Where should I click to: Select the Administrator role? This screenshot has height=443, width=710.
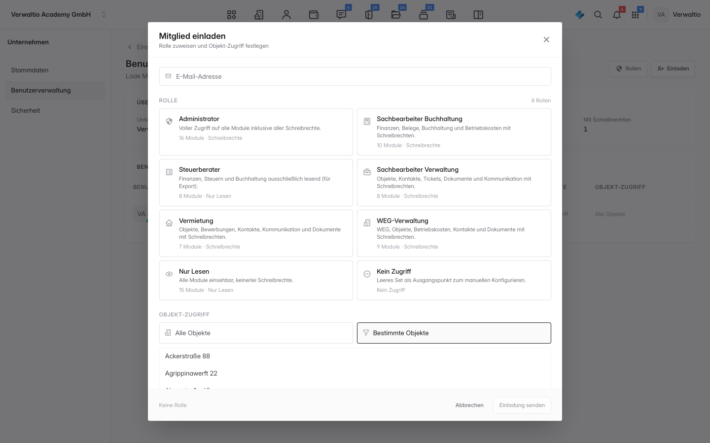pyautogui.click(x=256, y=132)
